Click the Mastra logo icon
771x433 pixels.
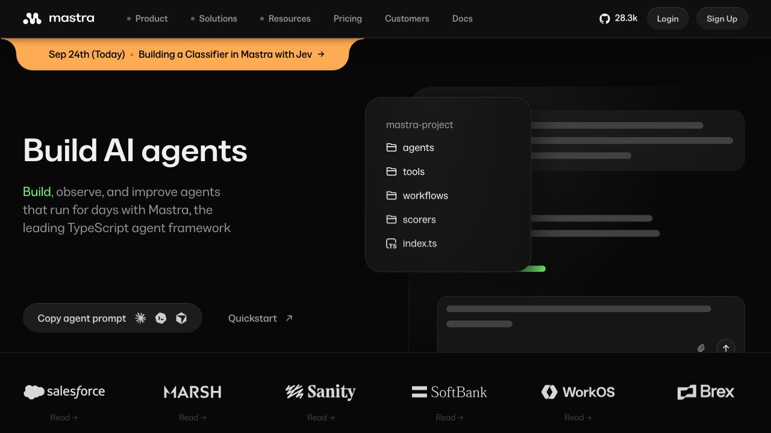(x=32, y=19)
